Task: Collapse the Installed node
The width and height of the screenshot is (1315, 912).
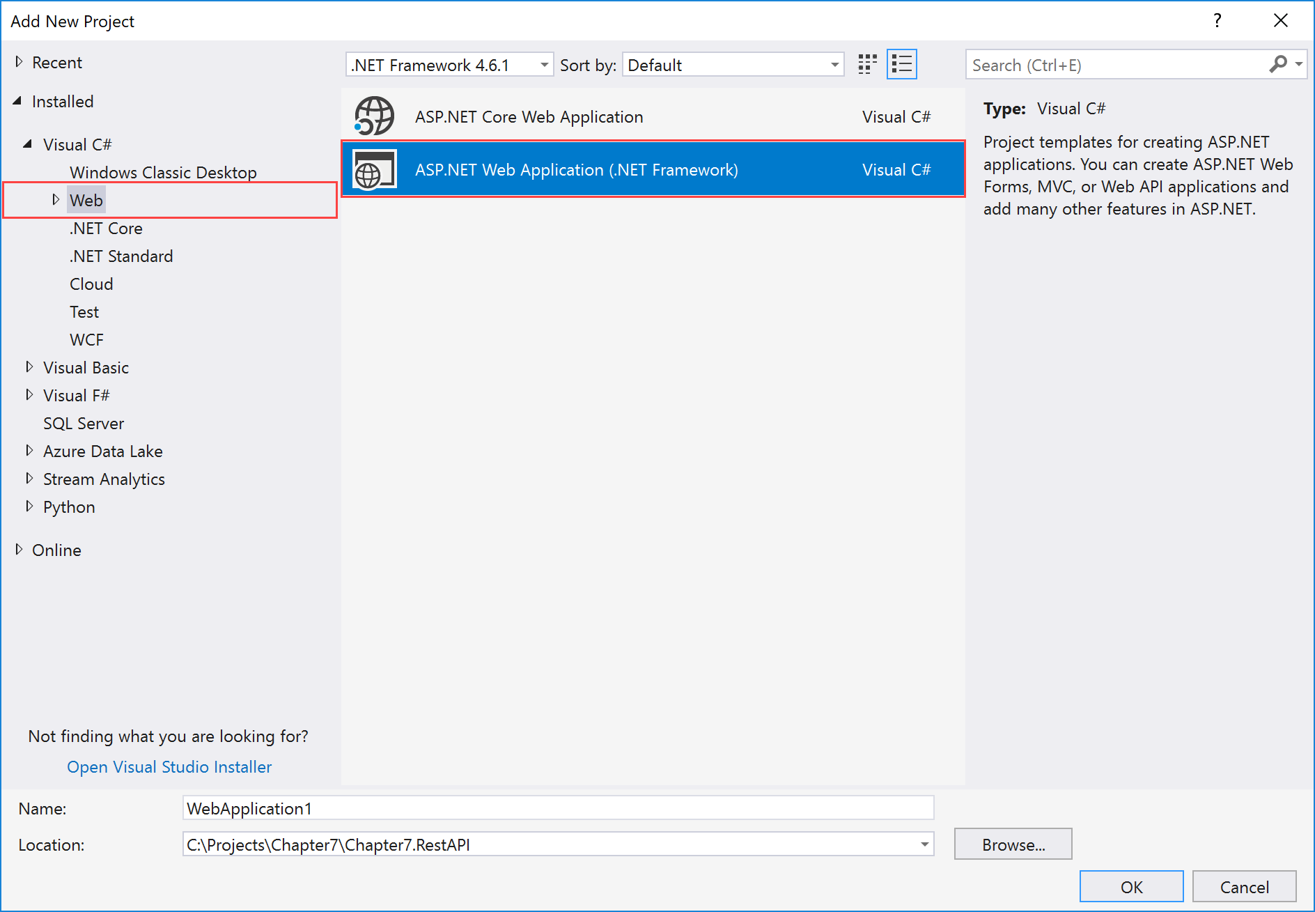Action: 17,101
